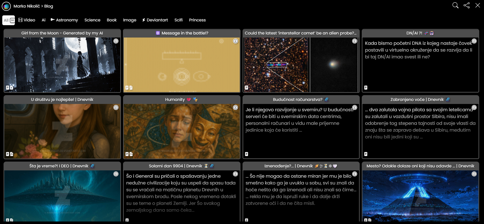Open DN/AI excerpt 'Kada bismo početni DNA'
Viewport: 484px width, 224px height.
419,50
